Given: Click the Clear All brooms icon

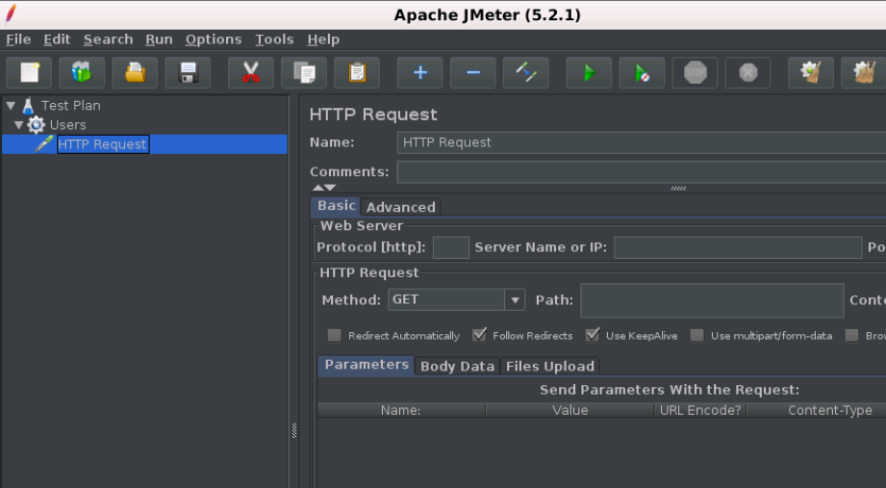Looking at the screenshot, I should pos(864,72).
